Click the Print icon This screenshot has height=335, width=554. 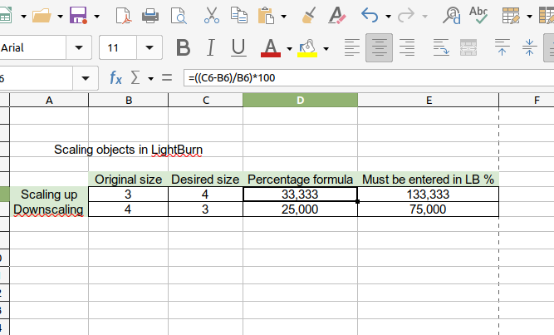tap(150, 15)
